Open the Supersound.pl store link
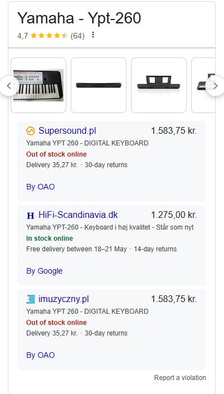 67,131
